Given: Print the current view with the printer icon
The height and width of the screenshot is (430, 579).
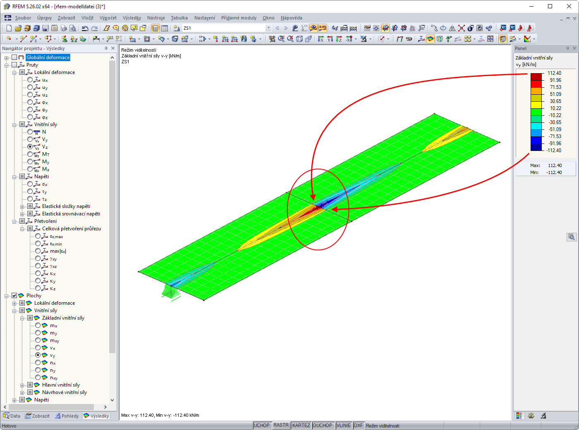Looking at the screenshot, I should click(x=63, y=28).
